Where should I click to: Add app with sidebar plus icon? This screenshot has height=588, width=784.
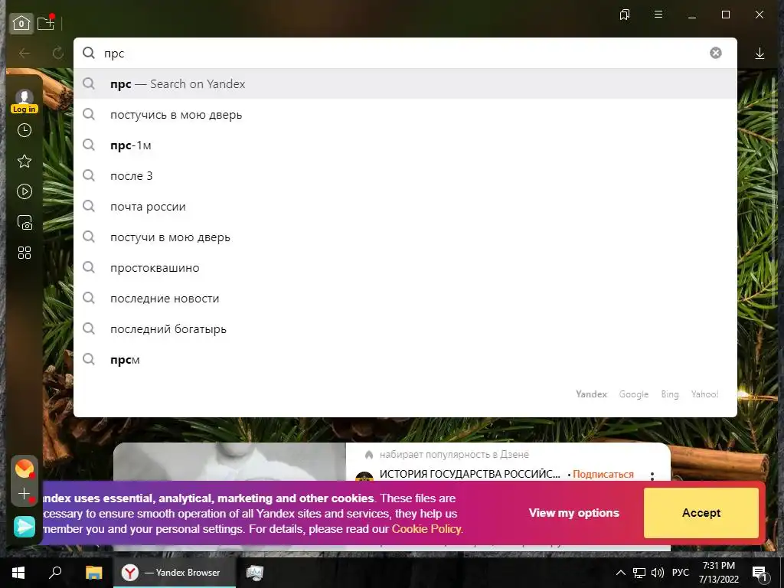(x=24, y=495)
